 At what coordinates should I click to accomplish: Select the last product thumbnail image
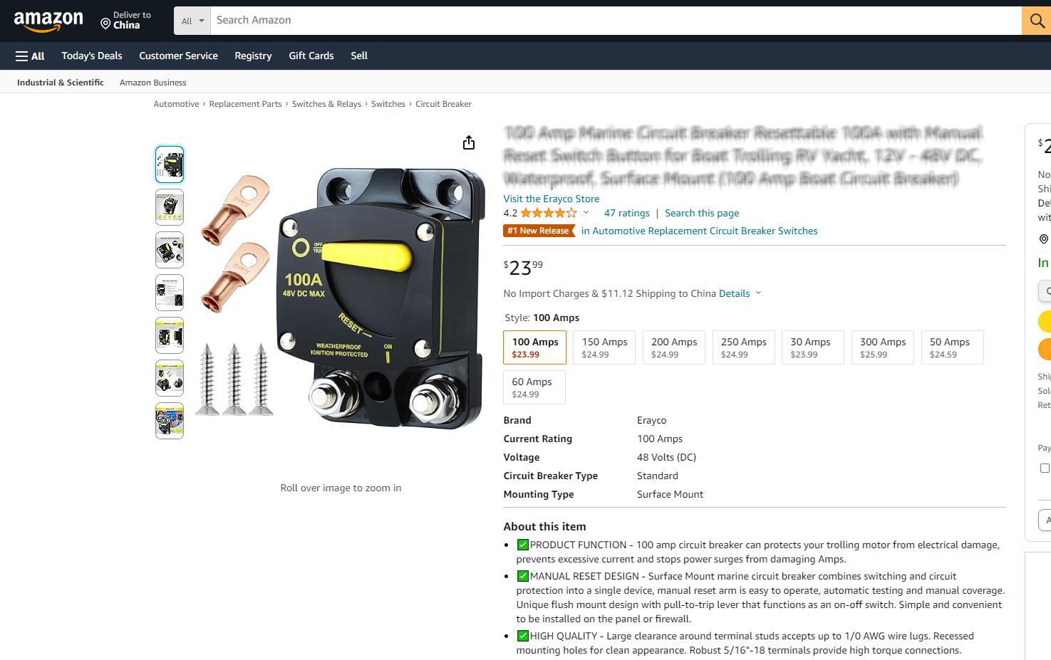170,421
